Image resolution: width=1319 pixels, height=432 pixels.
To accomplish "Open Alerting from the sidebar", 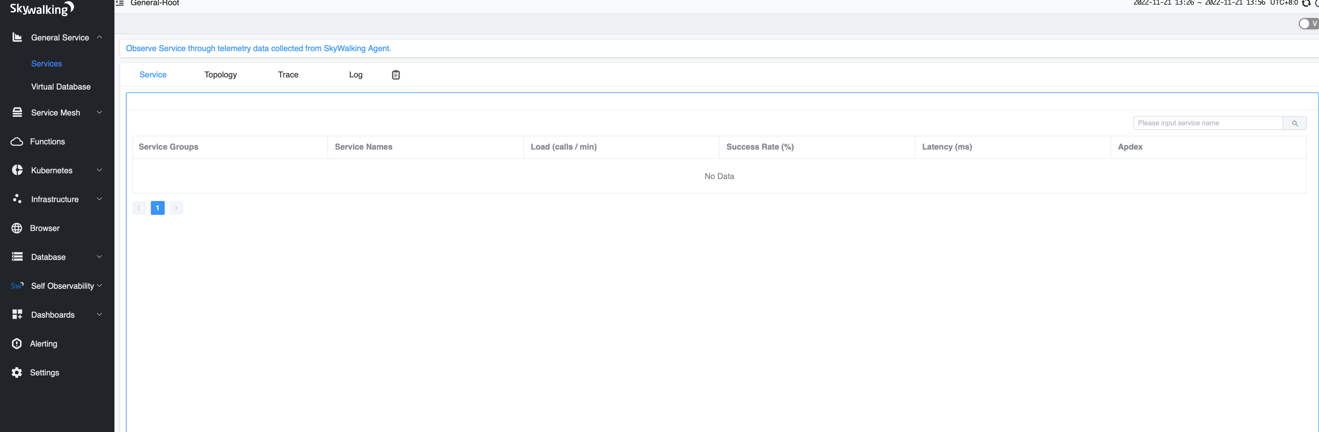I will (x=44, y=343).
